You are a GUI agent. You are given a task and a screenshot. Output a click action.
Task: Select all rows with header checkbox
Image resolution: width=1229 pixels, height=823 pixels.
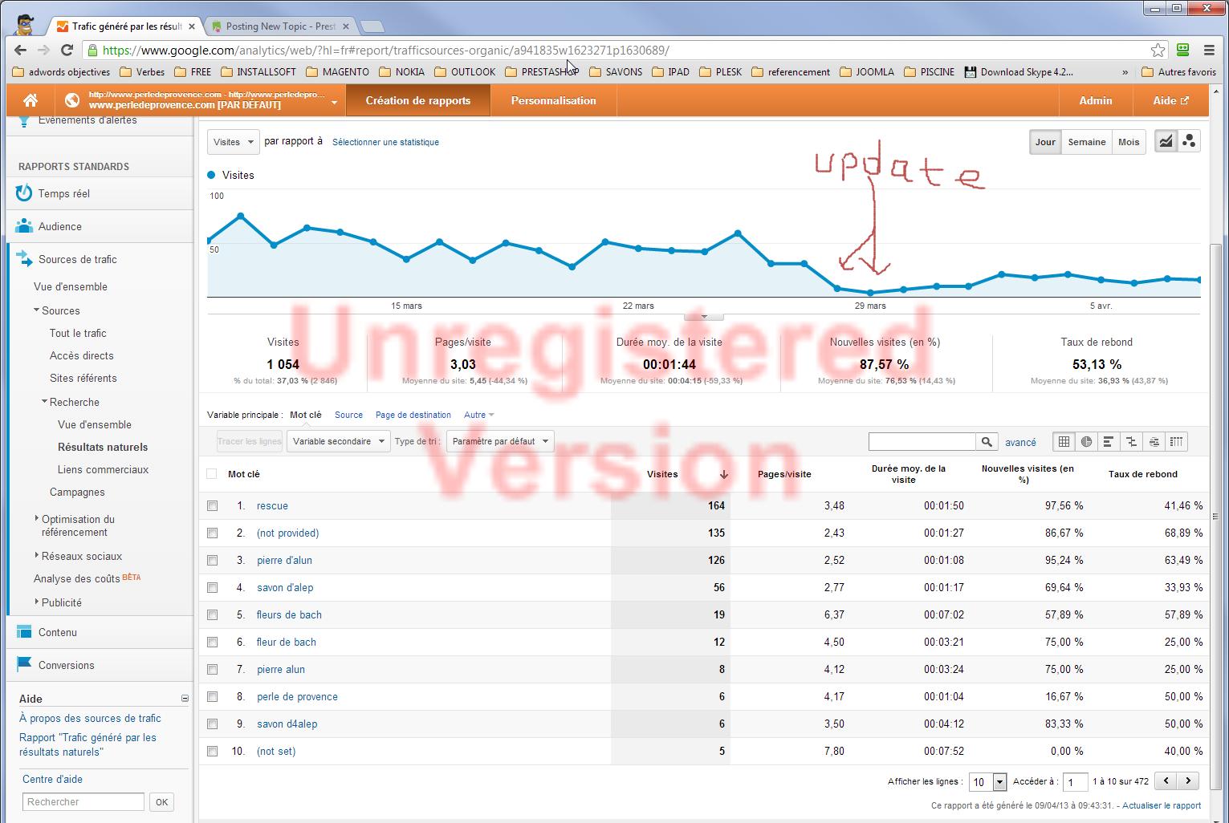point(212,474)
